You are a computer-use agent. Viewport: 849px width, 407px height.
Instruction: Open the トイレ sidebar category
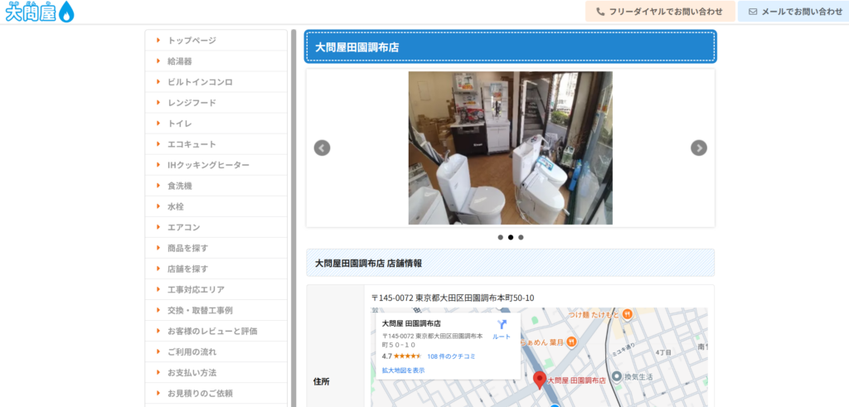click(x=180, y=124)
